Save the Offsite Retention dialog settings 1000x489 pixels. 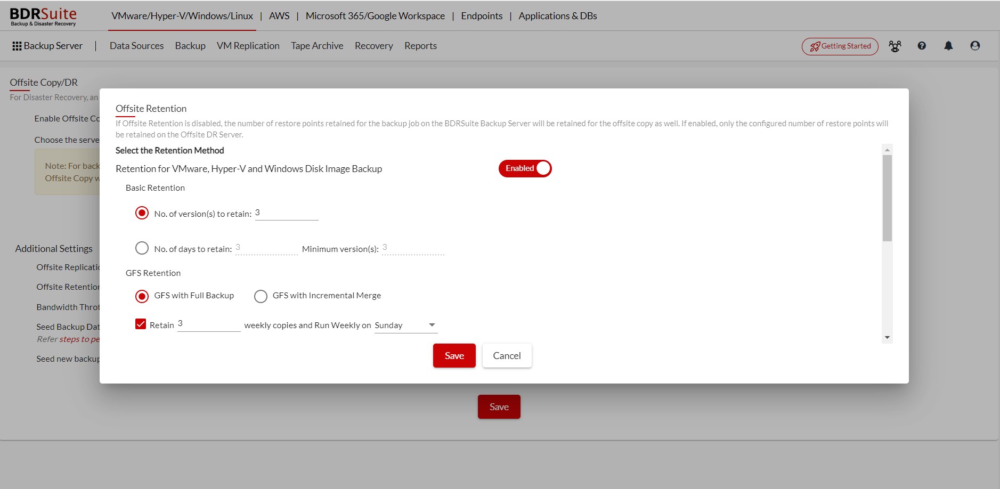click(x=454, y=356)
